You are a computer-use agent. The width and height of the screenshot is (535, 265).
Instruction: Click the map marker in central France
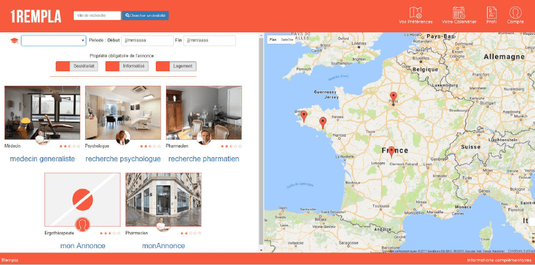[x=391, y=151]
